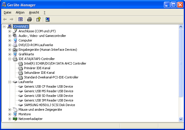
Task: Select Sekundärer IDE-Kanal text
Action: coord(39,73)
